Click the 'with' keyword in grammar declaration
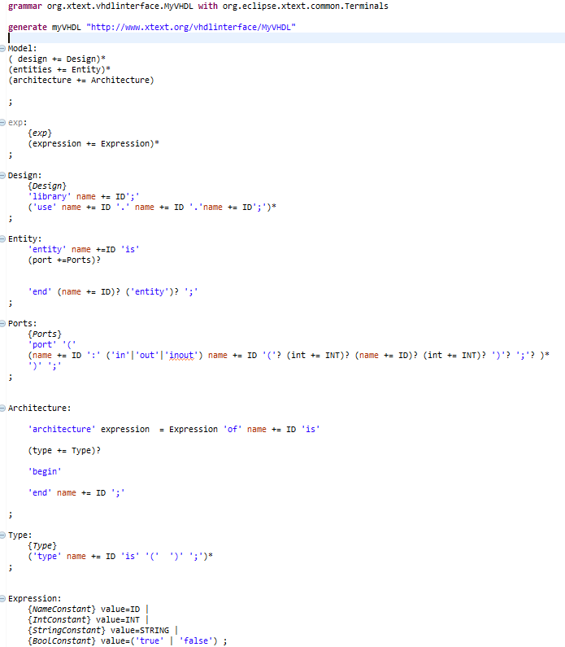565x647 pixels. tap(207, 7)
